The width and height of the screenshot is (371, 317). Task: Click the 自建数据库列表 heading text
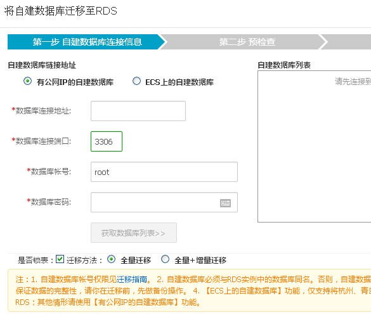coord(284,65)
